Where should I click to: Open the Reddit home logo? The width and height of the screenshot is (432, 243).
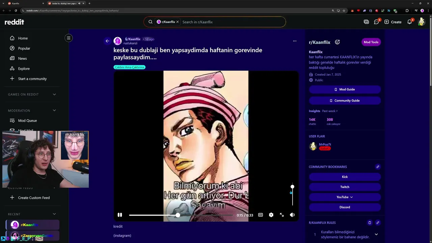click(x=14, y=22)
